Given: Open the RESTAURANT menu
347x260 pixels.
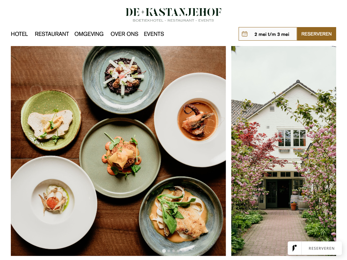Looking at the screenshot, I should (52, 34).
